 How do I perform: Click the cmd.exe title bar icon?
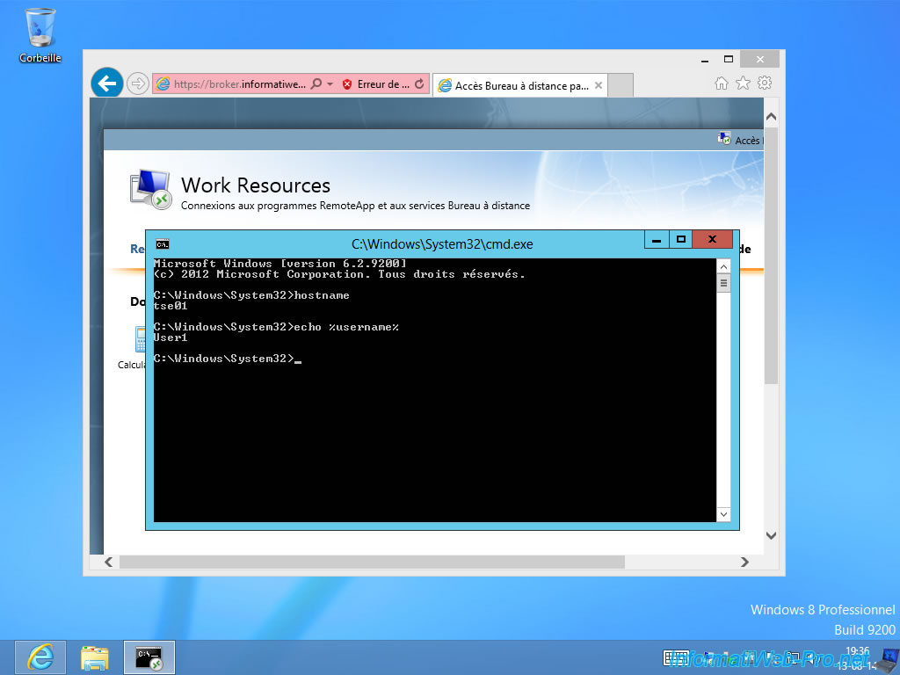tap(161, 243)
